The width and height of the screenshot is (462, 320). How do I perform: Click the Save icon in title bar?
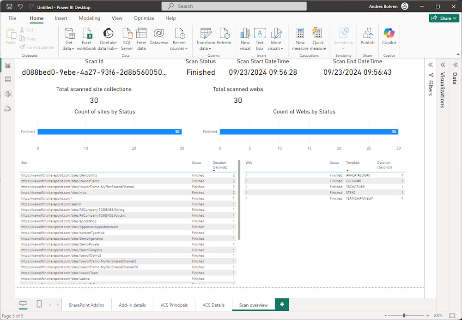(9, 6)
